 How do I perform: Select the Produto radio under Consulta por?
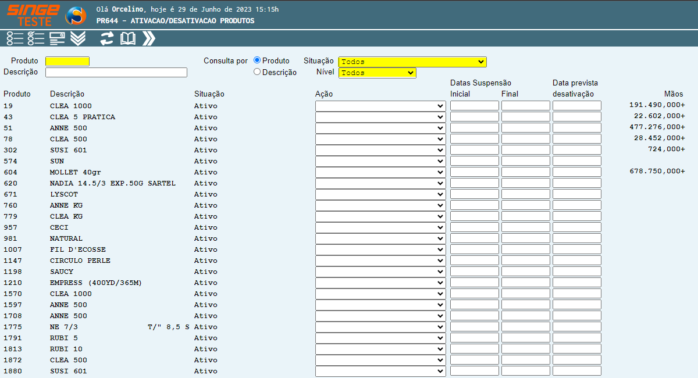[x=258, y=60]
